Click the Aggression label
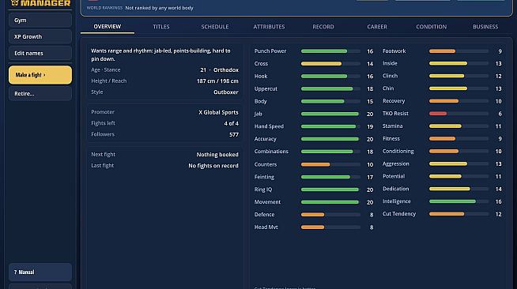 pyautogui.click(x=396, y=163)
